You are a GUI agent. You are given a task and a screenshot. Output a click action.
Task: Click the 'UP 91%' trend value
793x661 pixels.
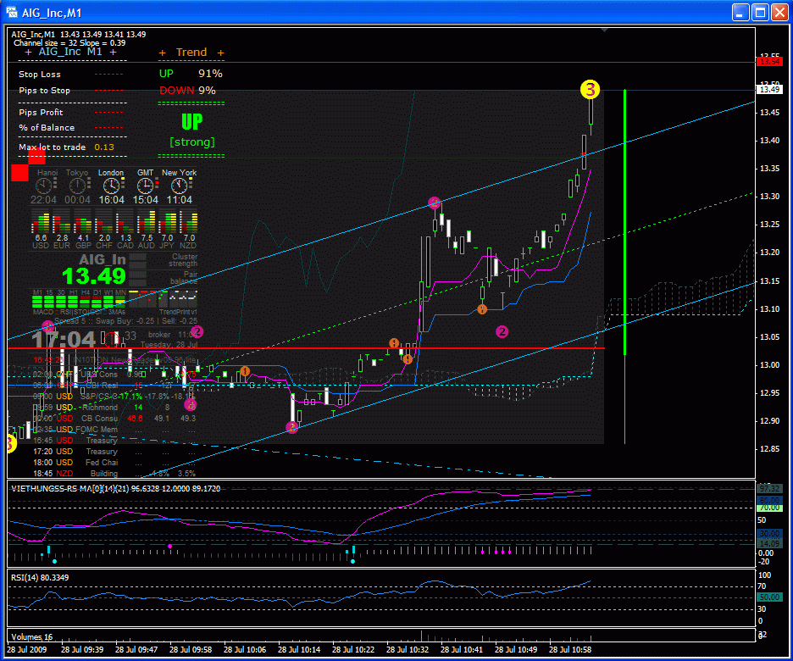(191, 74)
